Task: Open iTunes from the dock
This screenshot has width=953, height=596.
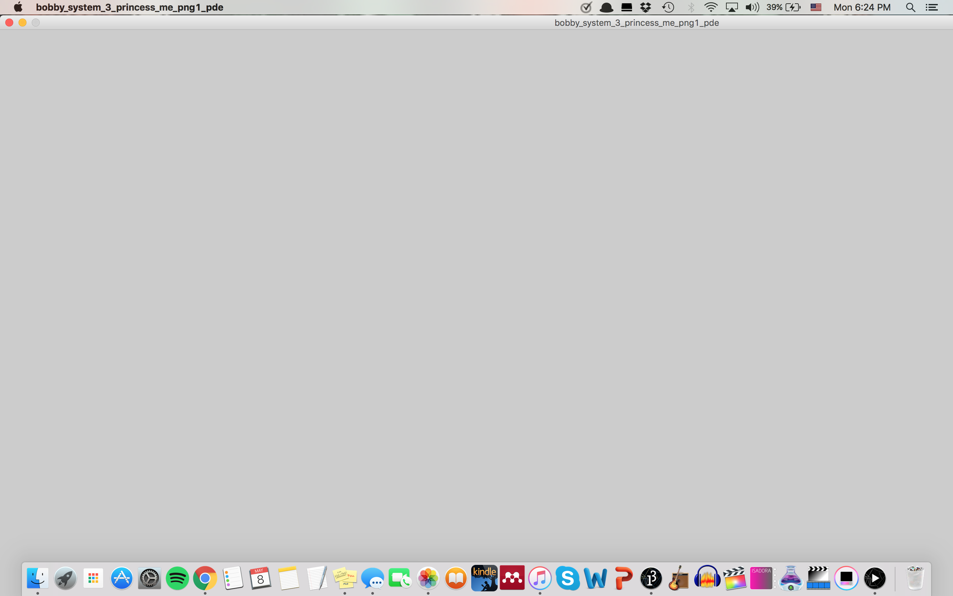Action: click(540, 578)
